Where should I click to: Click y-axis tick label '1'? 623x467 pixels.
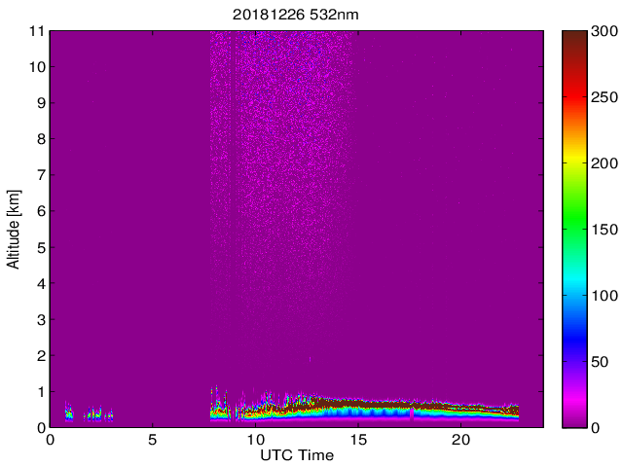point(41,392)
